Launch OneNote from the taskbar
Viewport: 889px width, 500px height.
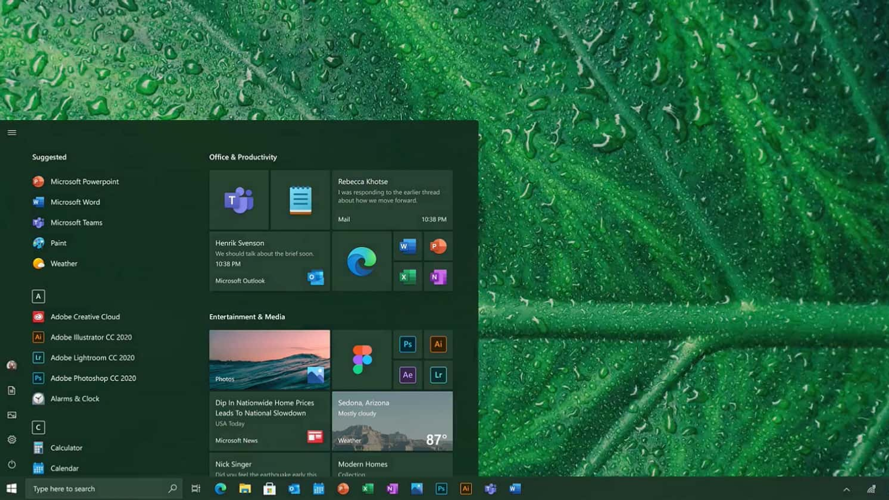coord(392,489)
